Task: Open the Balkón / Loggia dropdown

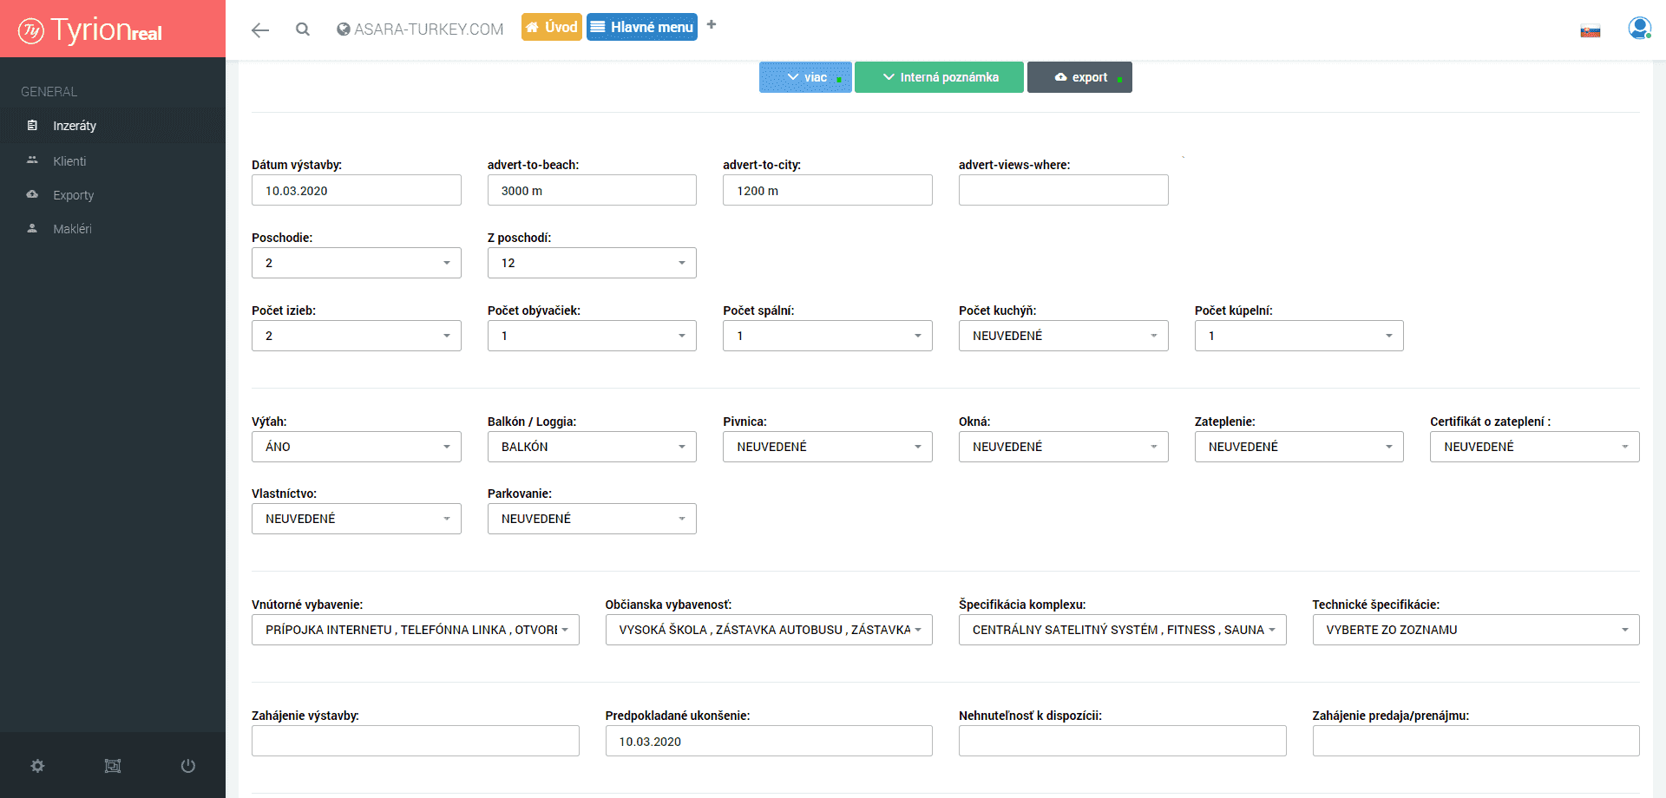Action: 592,447
